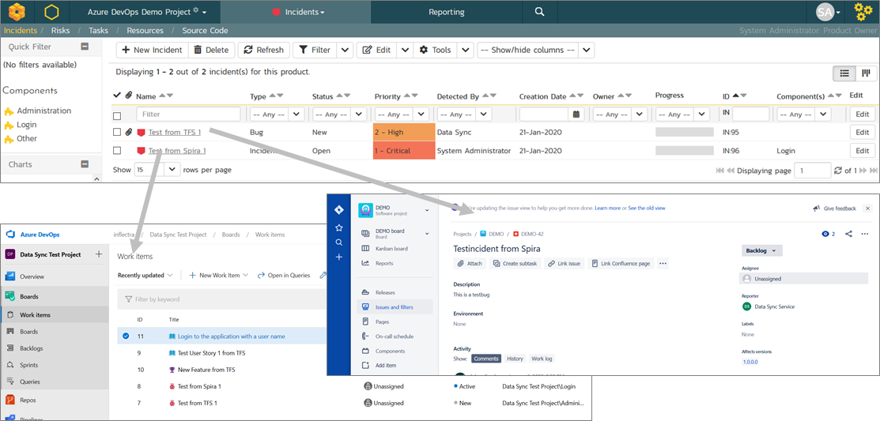Click the Jira watchers eye icon
The width and height of the screenshot is (880, 421).
pos(827,234)
